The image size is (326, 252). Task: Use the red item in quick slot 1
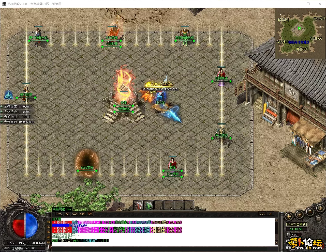tap(138, 205)
